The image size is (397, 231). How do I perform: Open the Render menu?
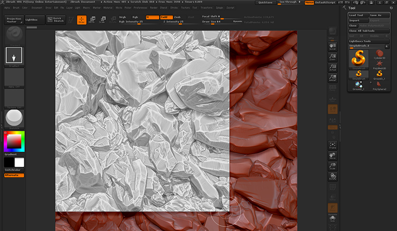154,8
